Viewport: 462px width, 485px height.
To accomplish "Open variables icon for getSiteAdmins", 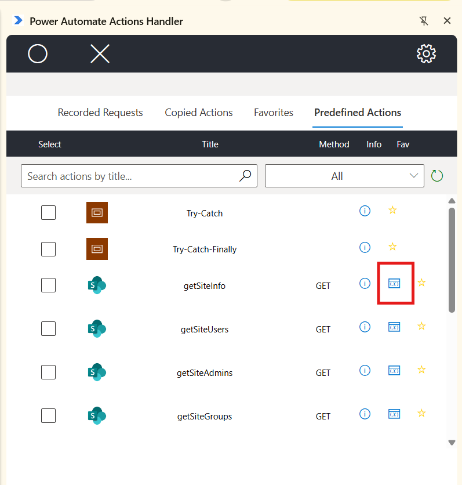I will [x=394, y=371].
